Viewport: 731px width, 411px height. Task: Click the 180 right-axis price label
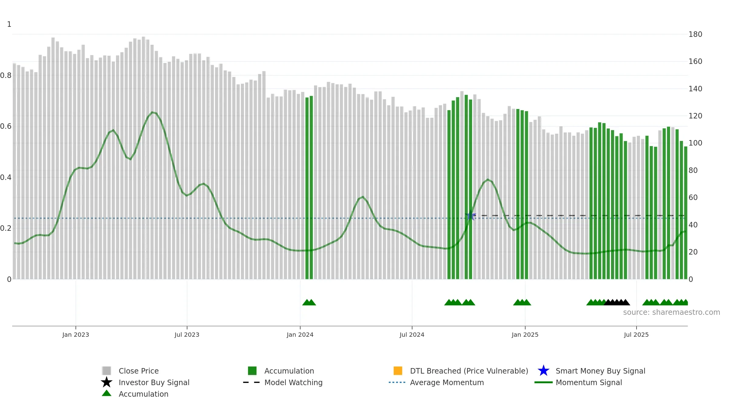point(695,34)
